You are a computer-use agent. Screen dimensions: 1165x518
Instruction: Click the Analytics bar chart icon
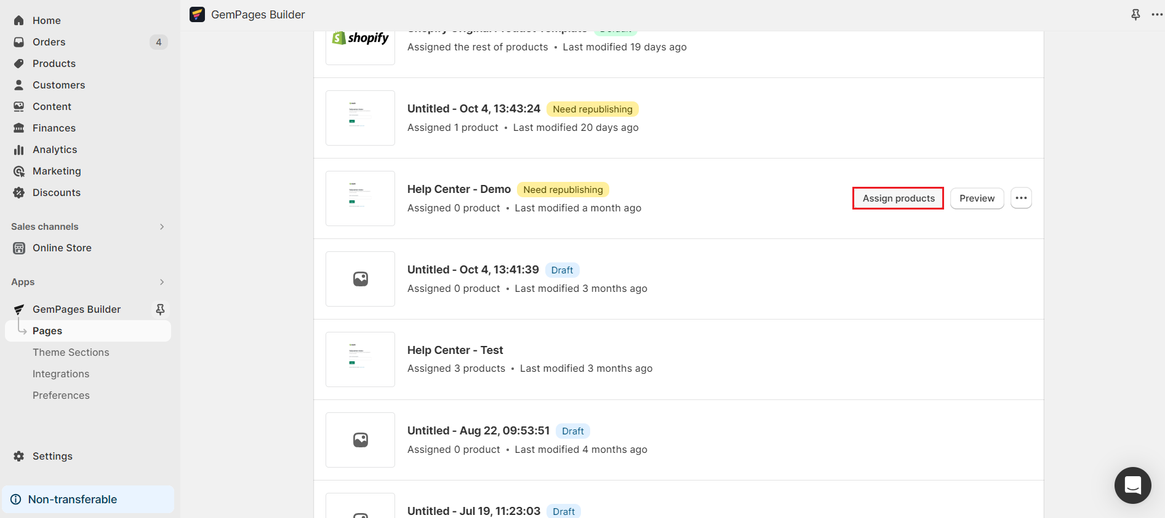tap(19, 149)
